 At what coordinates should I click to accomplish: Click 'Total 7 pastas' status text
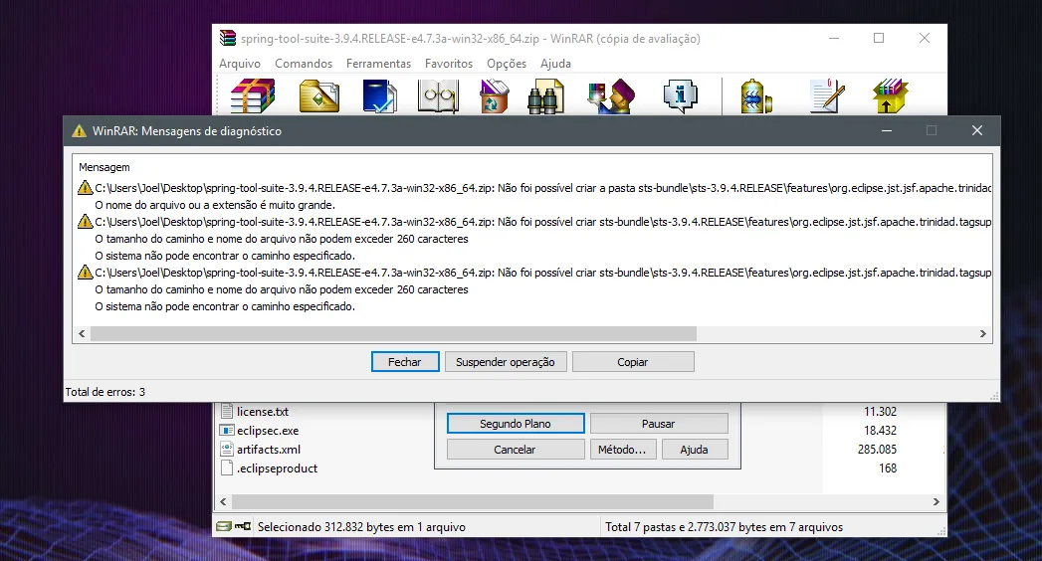pos(724,527)
